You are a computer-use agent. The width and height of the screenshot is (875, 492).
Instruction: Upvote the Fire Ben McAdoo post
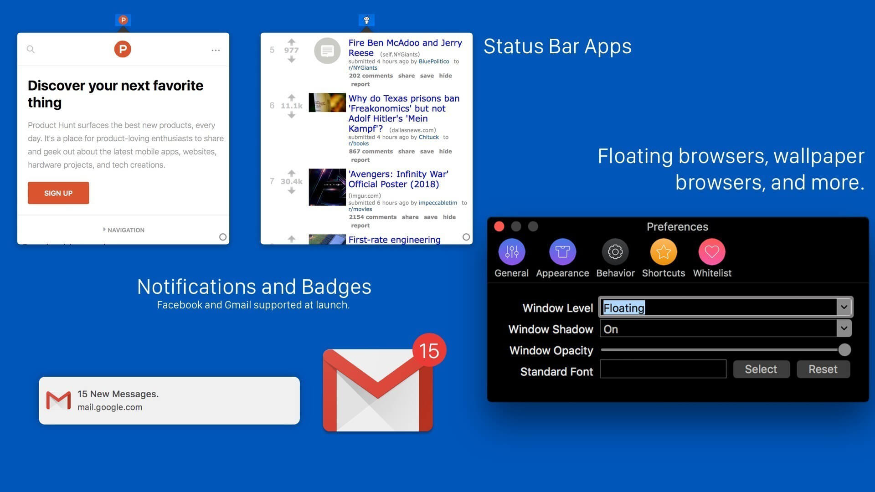click(x=292, y=42)
